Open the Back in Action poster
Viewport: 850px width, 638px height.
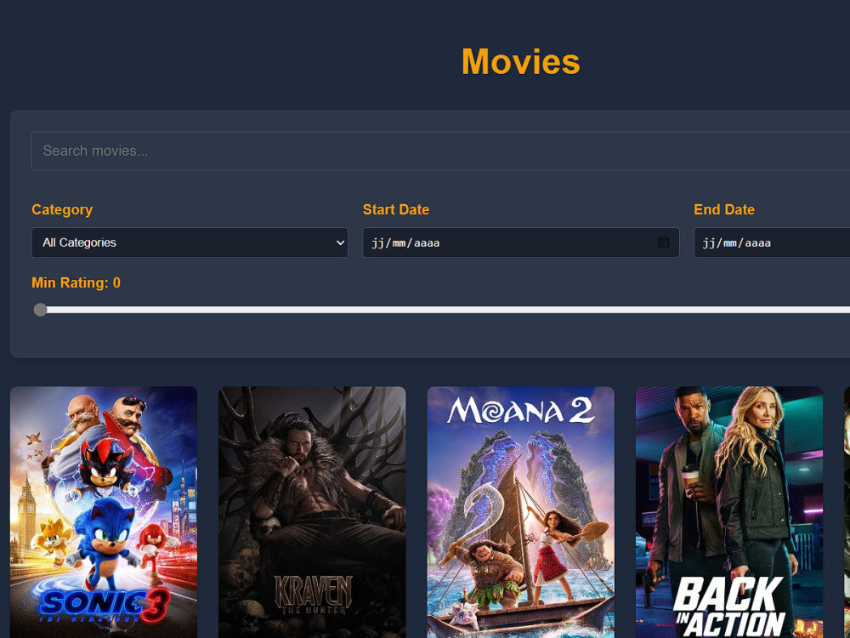(x=729, y=512)
